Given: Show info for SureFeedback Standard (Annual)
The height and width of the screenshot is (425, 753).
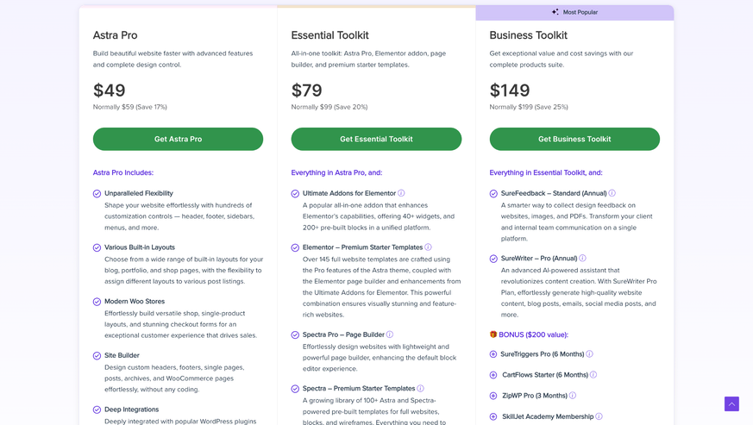Looking at the screenshot, I should click(x=612, y=193).
